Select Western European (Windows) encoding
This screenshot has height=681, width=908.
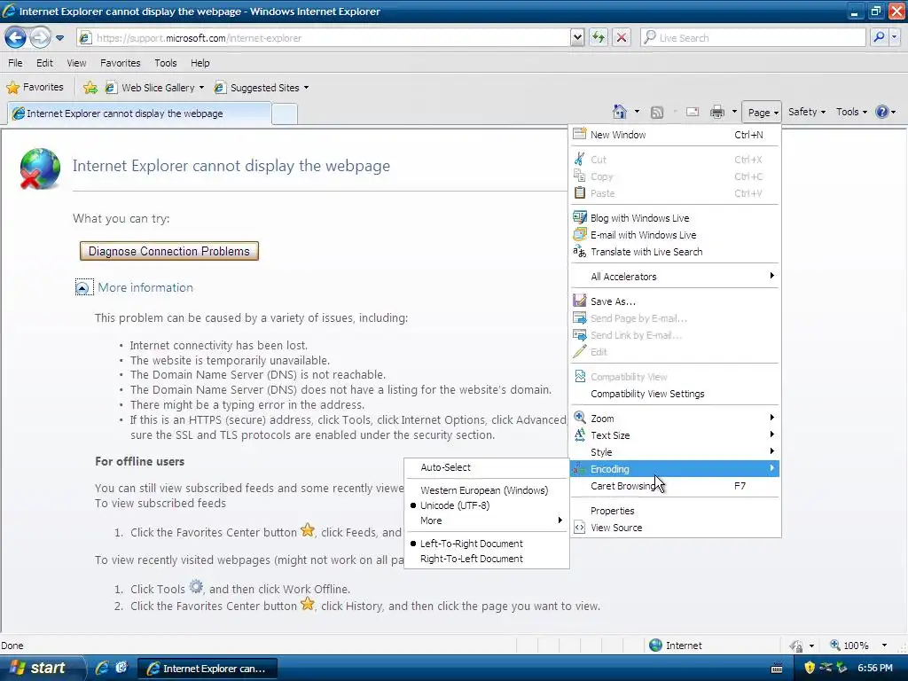(x=487, y=490)
